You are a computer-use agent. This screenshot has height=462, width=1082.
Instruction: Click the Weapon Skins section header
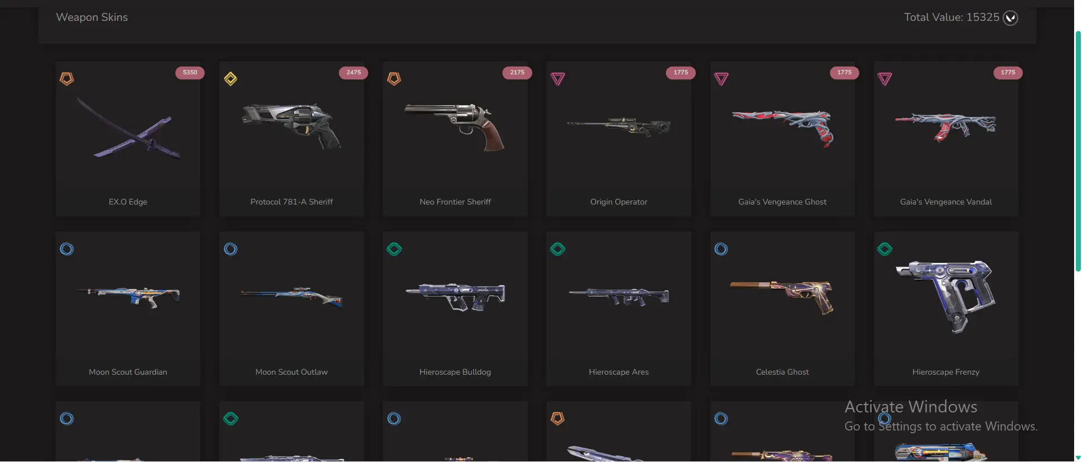[x=92, y=17]
